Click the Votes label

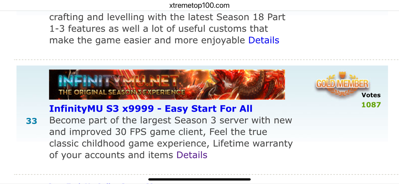(371, 95)
